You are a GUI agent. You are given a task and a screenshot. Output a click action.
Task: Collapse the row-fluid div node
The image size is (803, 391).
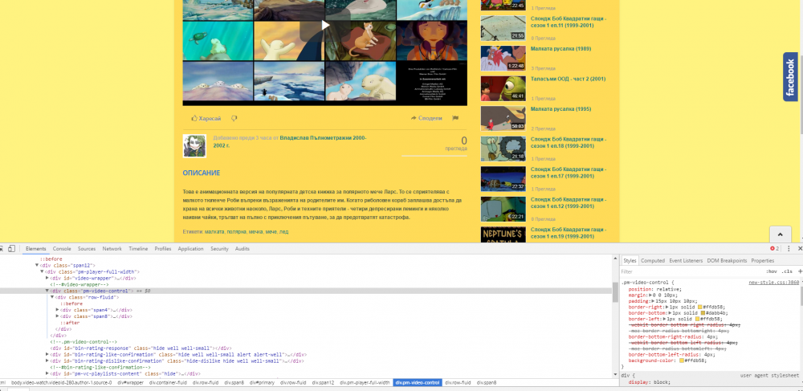click(x=52, y=297)
